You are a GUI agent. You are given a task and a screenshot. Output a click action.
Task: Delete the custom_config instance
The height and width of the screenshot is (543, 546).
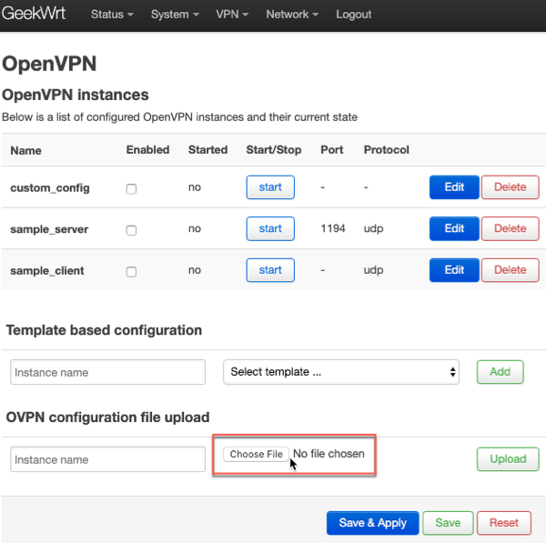pos(511,187)
